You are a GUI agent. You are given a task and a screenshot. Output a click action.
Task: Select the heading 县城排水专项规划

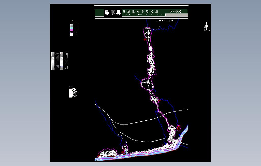[140, 12]
